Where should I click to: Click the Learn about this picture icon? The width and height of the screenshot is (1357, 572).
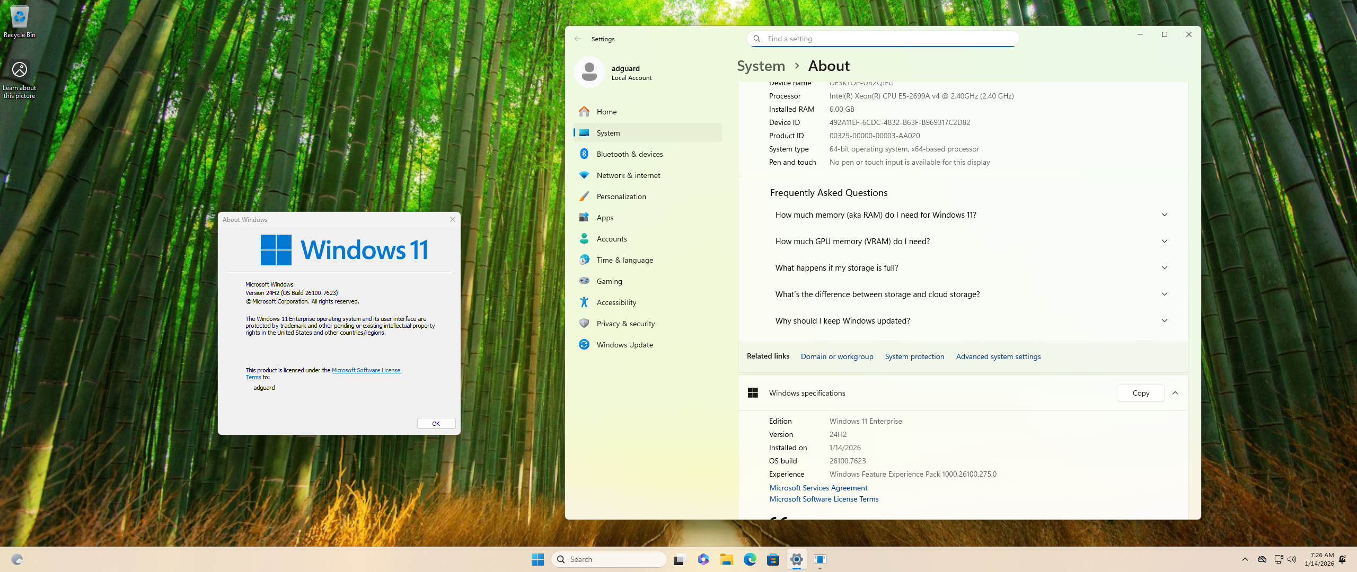(20, 78)
